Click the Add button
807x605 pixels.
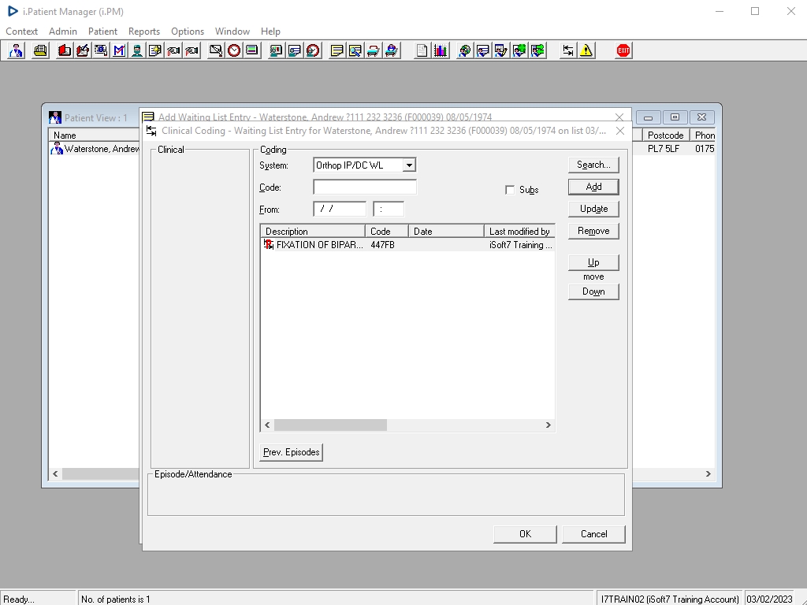593,187
